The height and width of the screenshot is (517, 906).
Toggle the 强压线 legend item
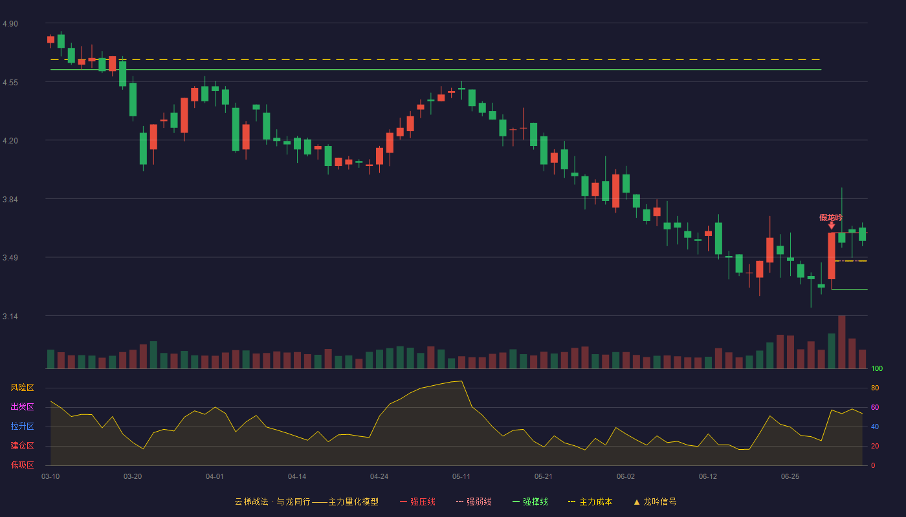(417, 501)
